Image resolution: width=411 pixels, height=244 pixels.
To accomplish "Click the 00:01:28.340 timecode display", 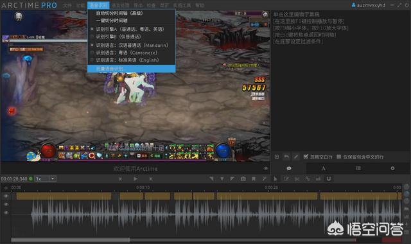I will (14, 179).
